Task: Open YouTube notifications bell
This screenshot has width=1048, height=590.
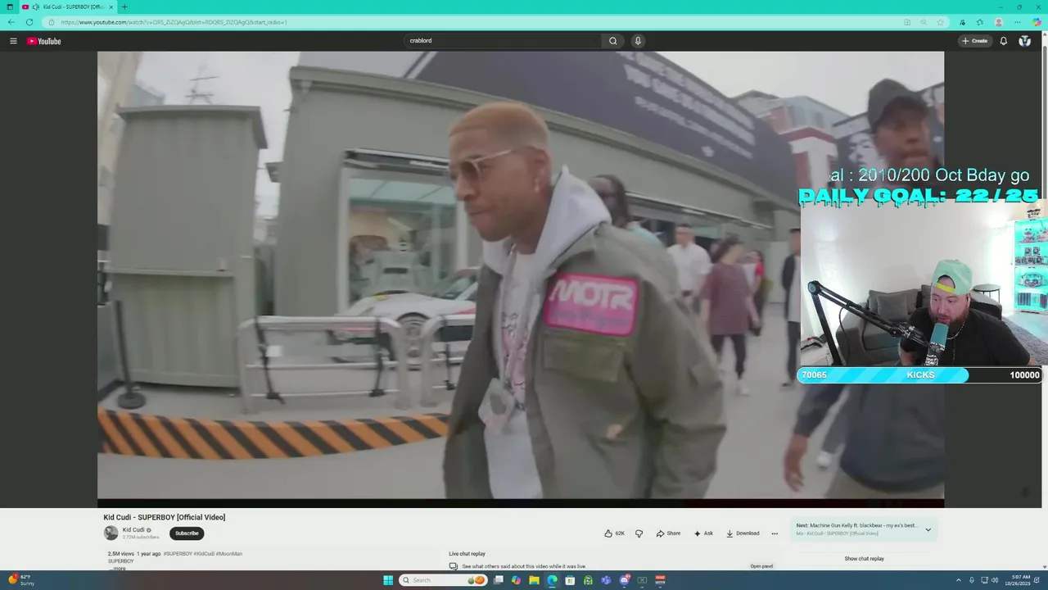Action: [1003, 41]
